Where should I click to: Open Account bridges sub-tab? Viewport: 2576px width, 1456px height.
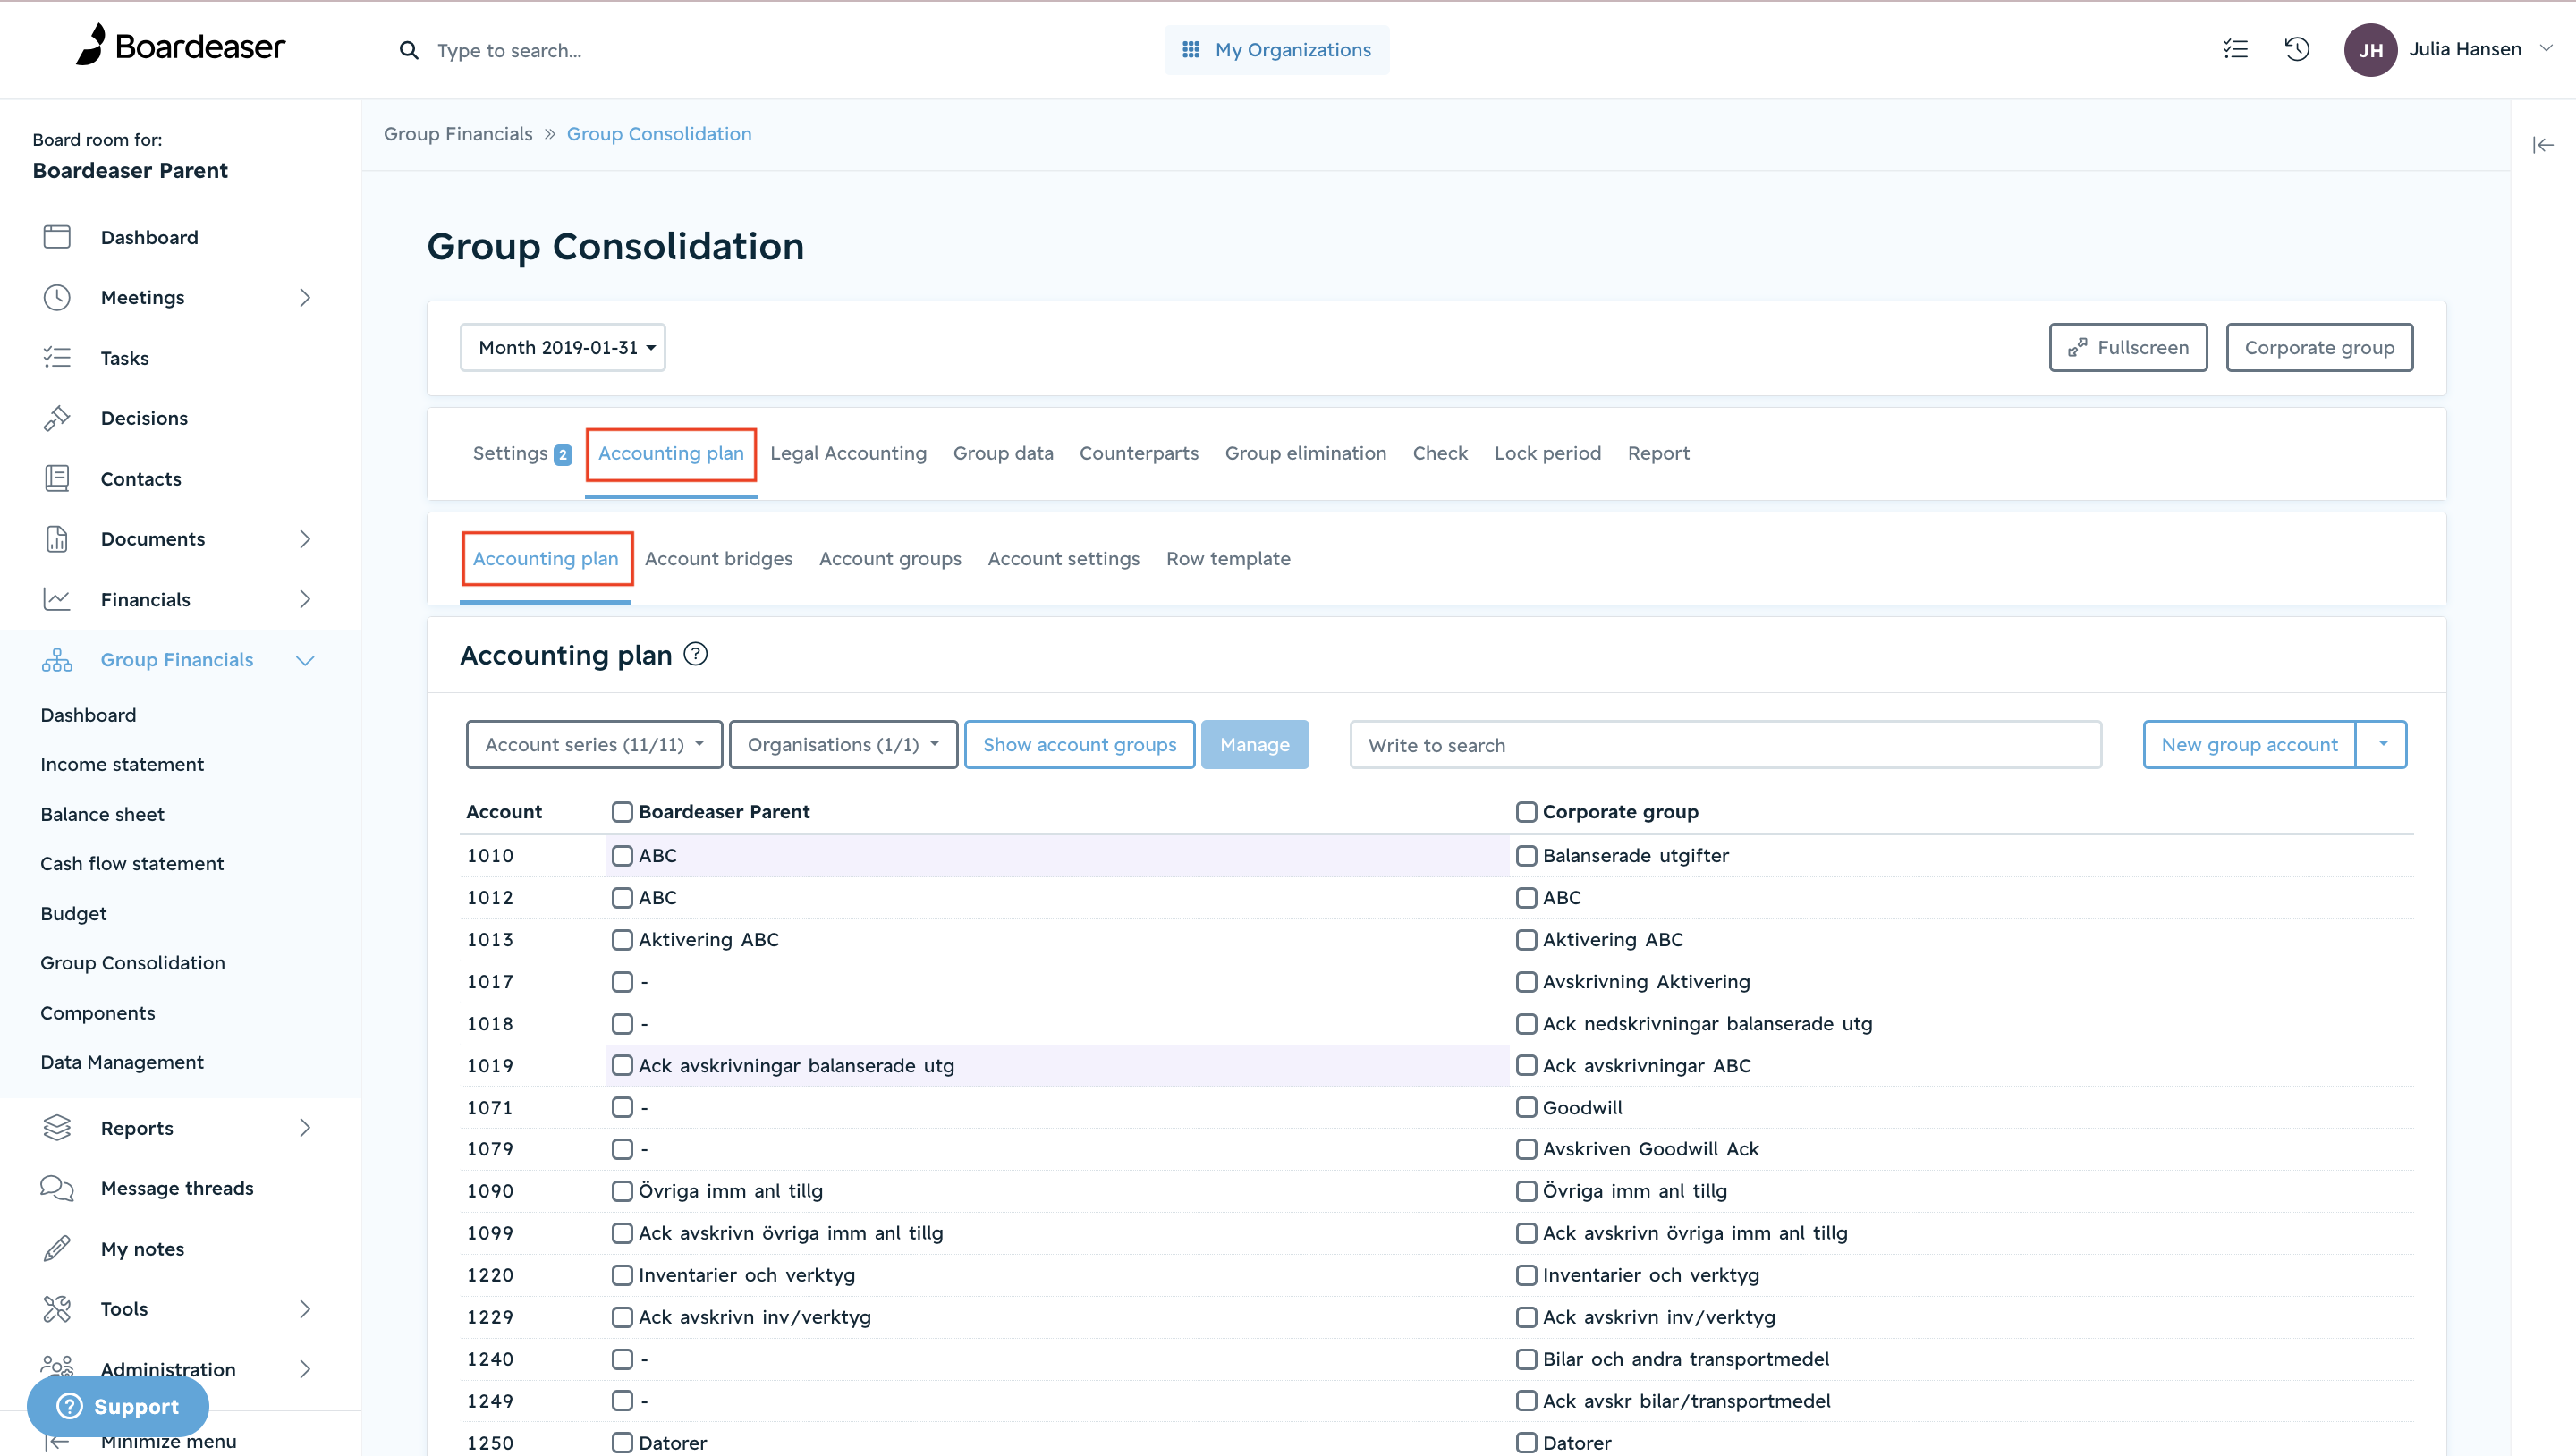pyautogui.click(x=718, y=559)
